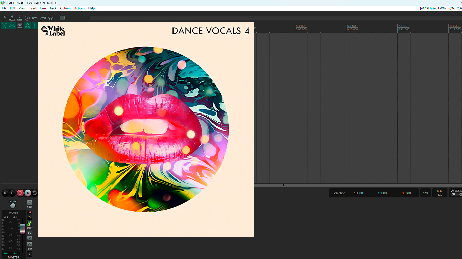Image resolution: width=462 pixels, height=259 pixels.
Task: Open Project settings via the info circle icon
Action: [x=27, y=18]
